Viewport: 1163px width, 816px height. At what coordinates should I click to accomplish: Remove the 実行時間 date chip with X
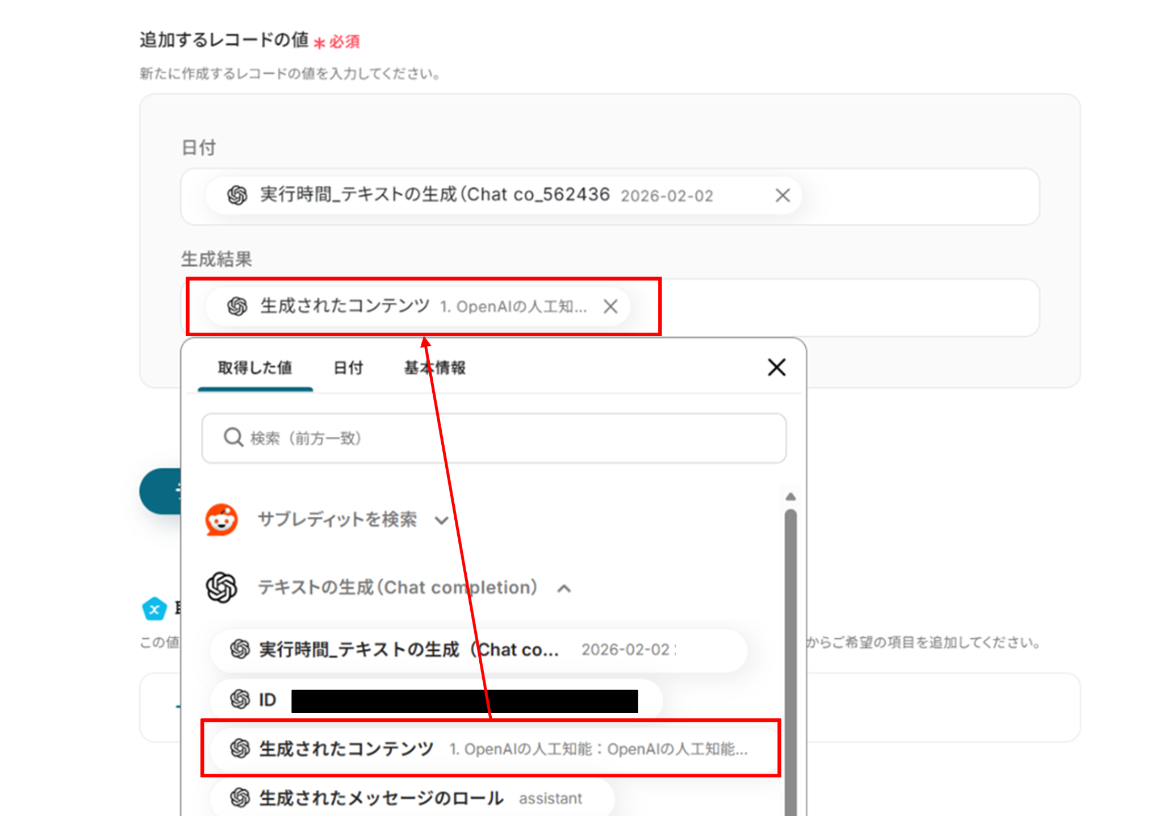coord(782,195)
